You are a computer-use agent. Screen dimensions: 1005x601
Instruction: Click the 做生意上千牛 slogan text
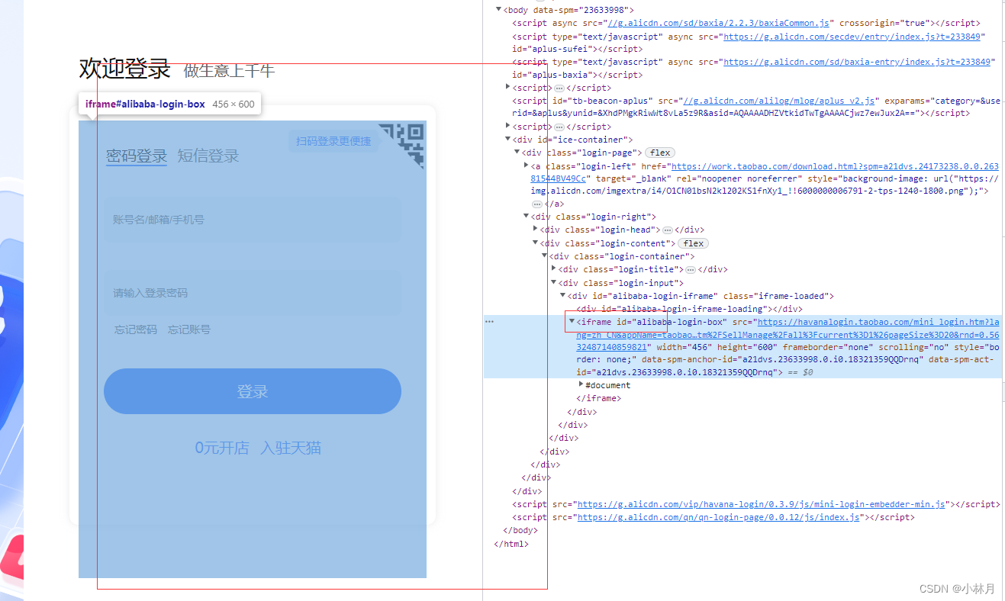229,71
